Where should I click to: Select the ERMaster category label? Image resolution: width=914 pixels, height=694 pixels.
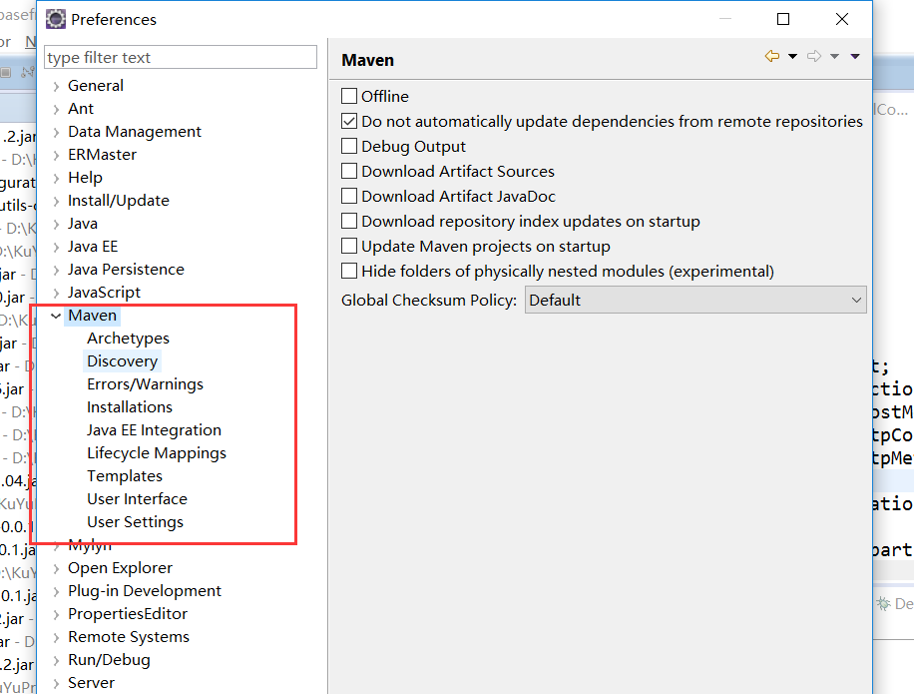102,155
